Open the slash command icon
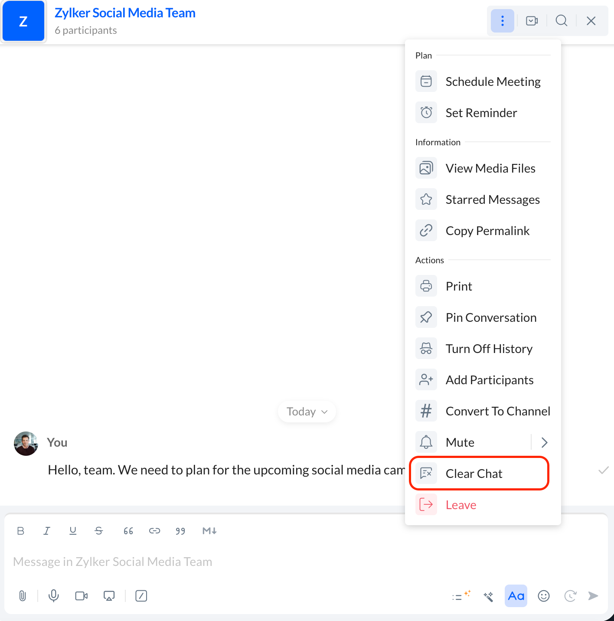 tap(141, 596)
